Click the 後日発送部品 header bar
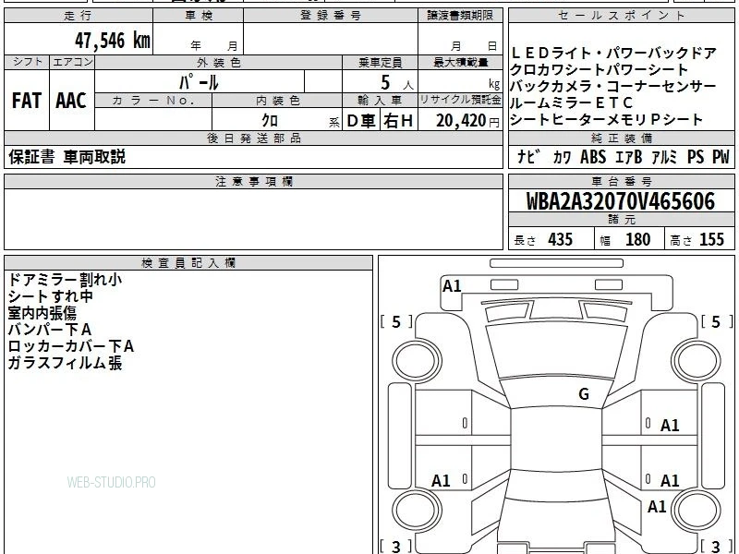The width and height of the screenshot is (739, 554). pyautogui.click(x=253, y=138)
